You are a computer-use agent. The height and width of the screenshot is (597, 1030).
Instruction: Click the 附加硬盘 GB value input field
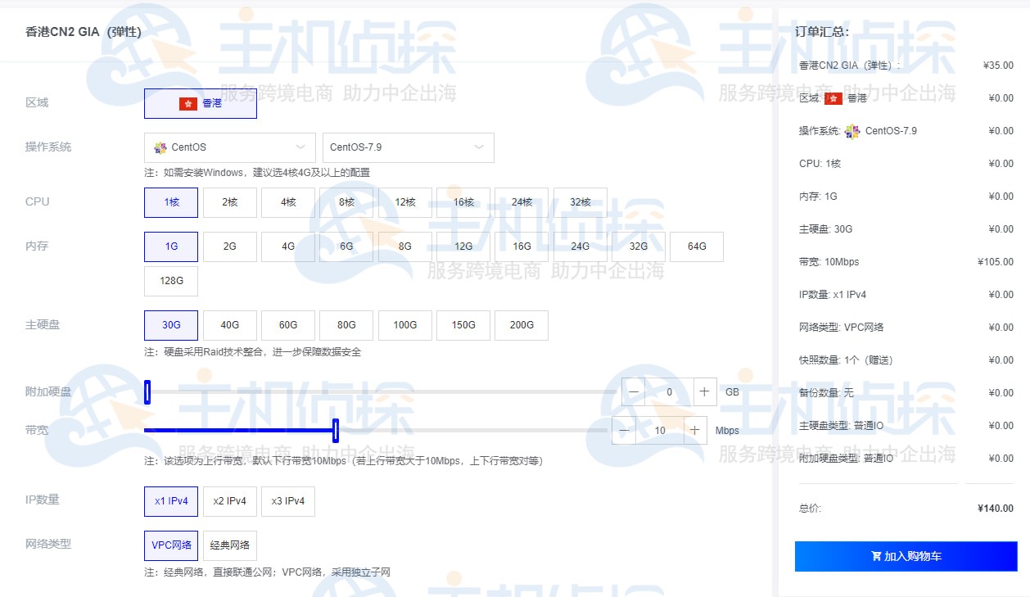point(669,391)
